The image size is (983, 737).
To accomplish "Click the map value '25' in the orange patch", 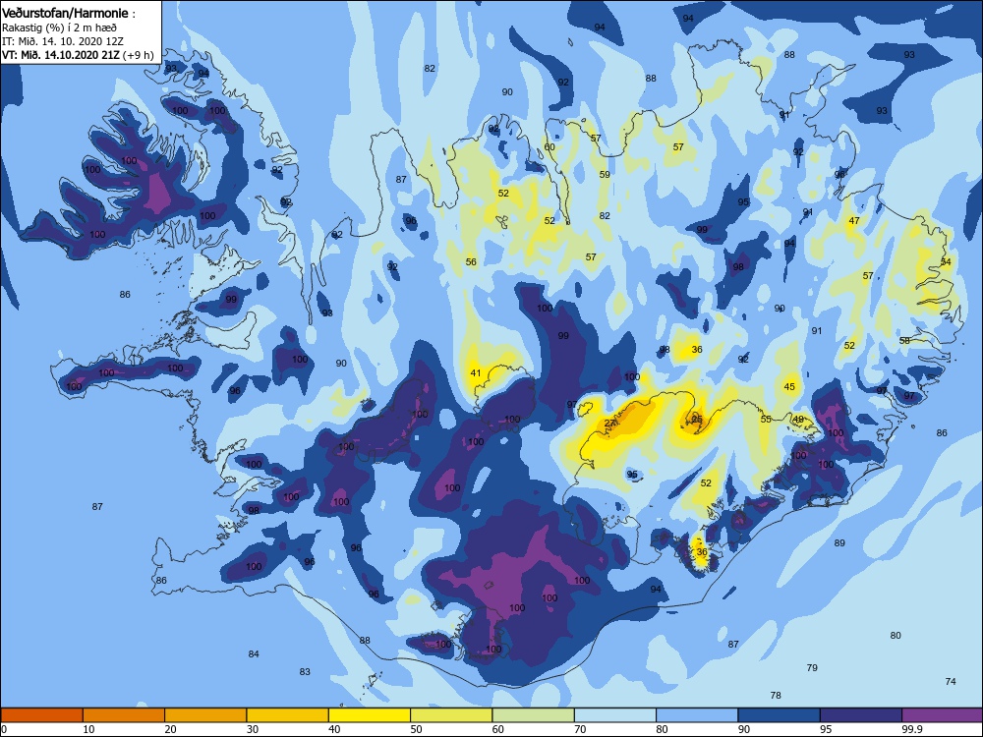I will [x=697, y=420].
